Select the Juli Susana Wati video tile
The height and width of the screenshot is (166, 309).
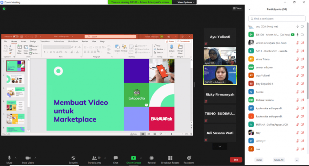coord(220,133)
